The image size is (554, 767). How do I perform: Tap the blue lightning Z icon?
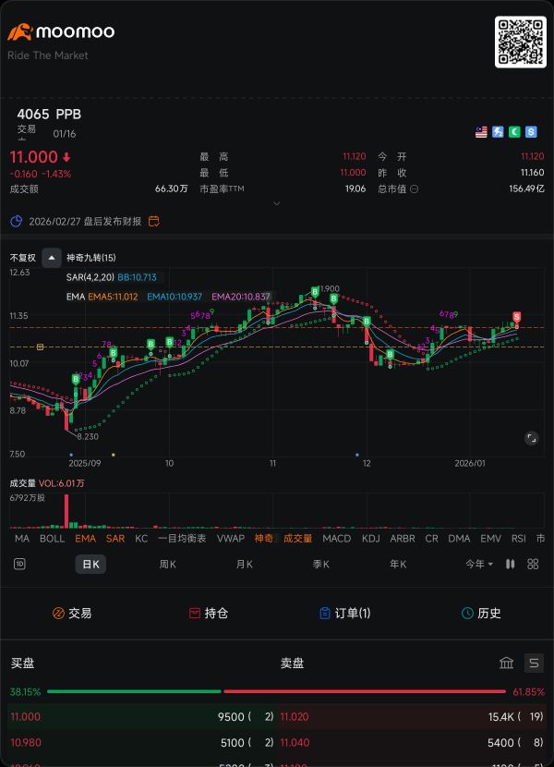point(498,132)
